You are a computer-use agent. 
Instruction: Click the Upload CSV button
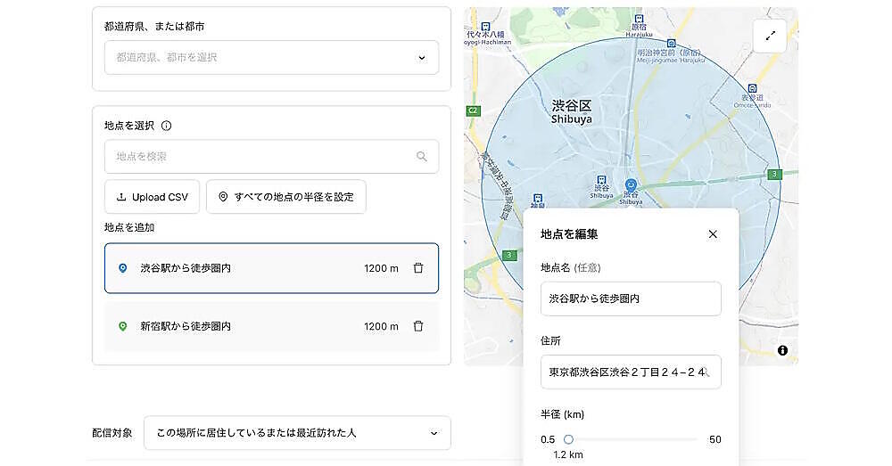coord(152,197)
